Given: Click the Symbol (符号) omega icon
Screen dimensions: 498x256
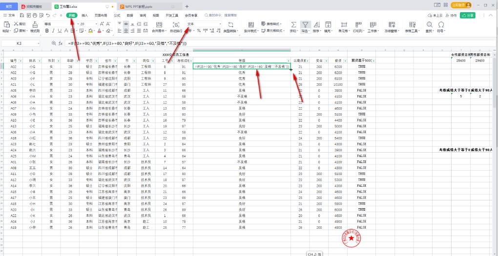Looking at the screenshot, I should click(x=441, y=24).
